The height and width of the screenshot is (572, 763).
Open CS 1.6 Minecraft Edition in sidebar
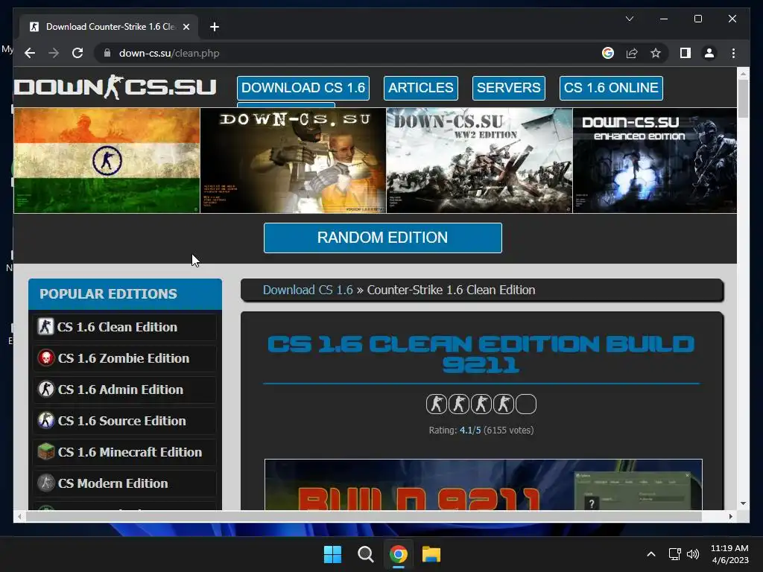click(125, 452)
